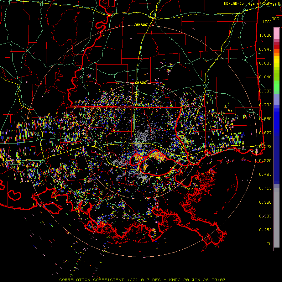Screen dimensions: 282x282
Task: Click the 1.000 color scale value
Action: point(265,35)
